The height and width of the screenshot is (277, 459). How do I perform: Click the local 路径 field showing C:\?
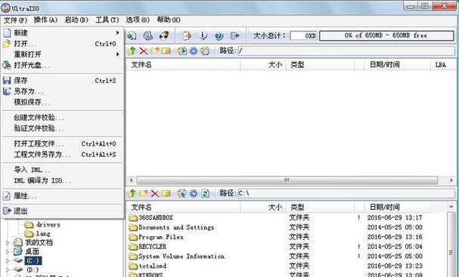[346, 193]
